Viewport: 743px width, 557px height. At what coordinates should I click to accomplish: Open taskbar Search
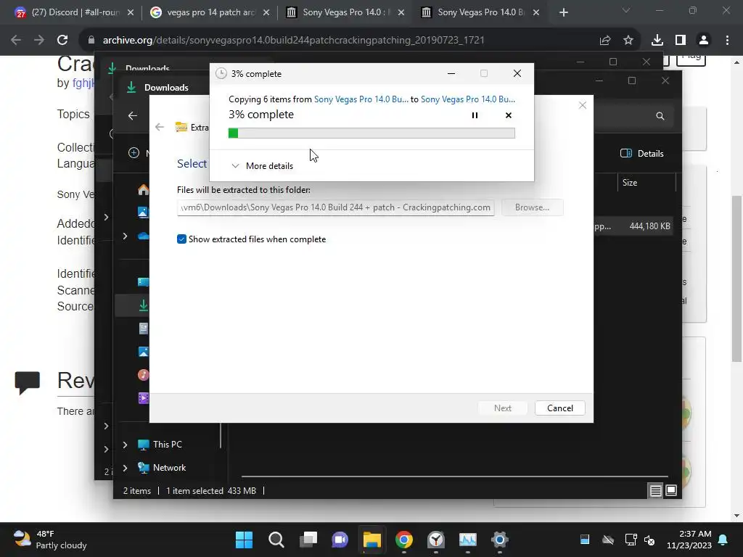point(276,540)
